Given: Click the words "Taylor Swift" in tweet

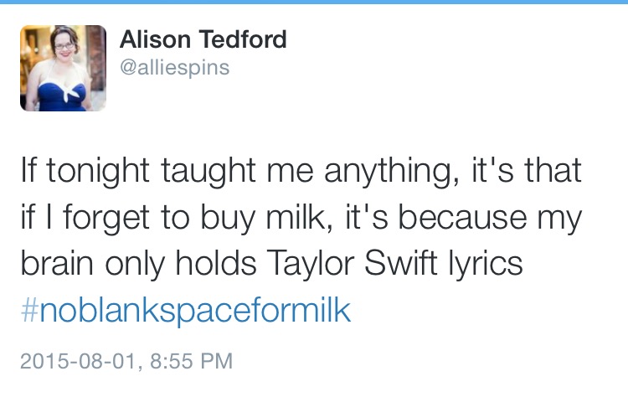Looking at the screenshot, I should (x=351, y=263).
